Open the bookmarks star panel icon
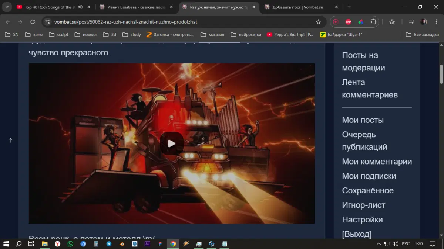Screen dimensions: 444x249 coord(392,22)
